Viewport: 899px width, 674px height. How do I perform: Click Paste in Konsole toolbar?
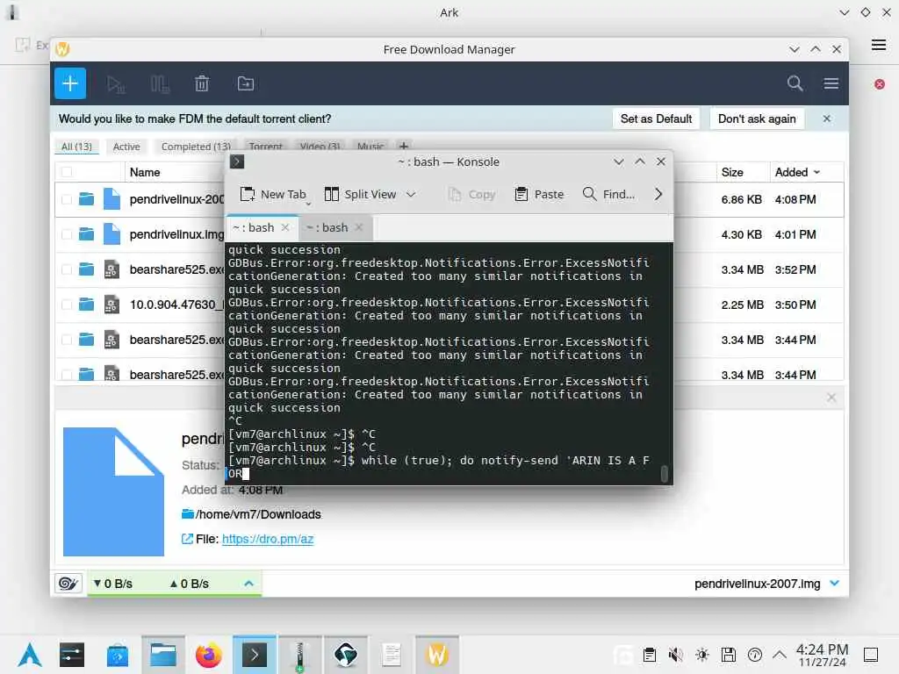(x=539, y=194)
